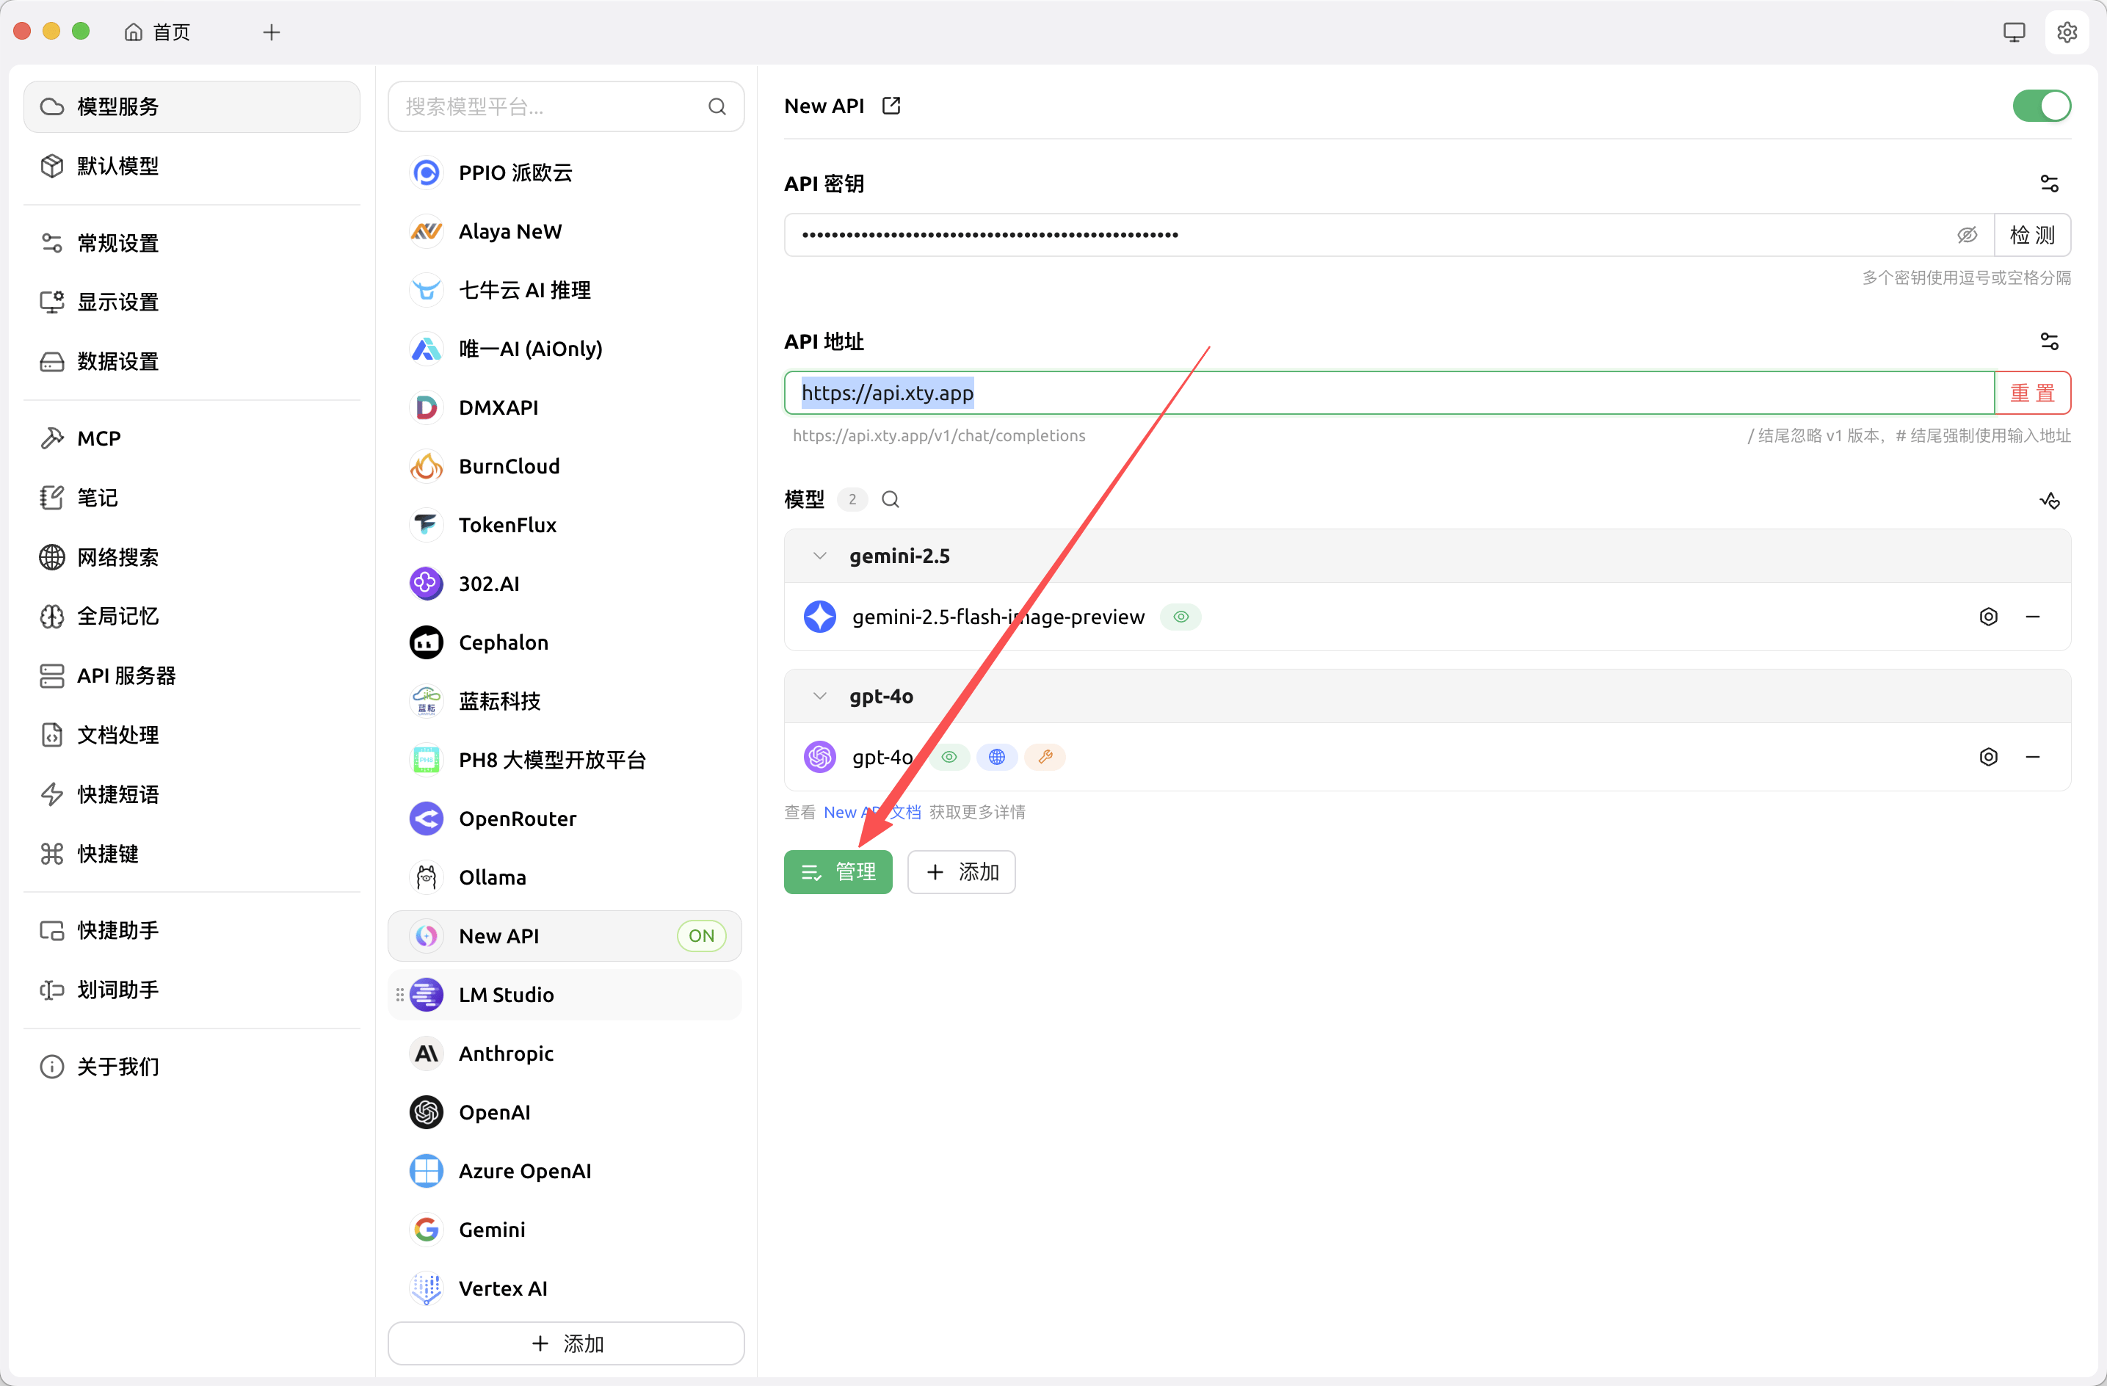Click the model search icon beside 模型

click(x=891, y=498)
